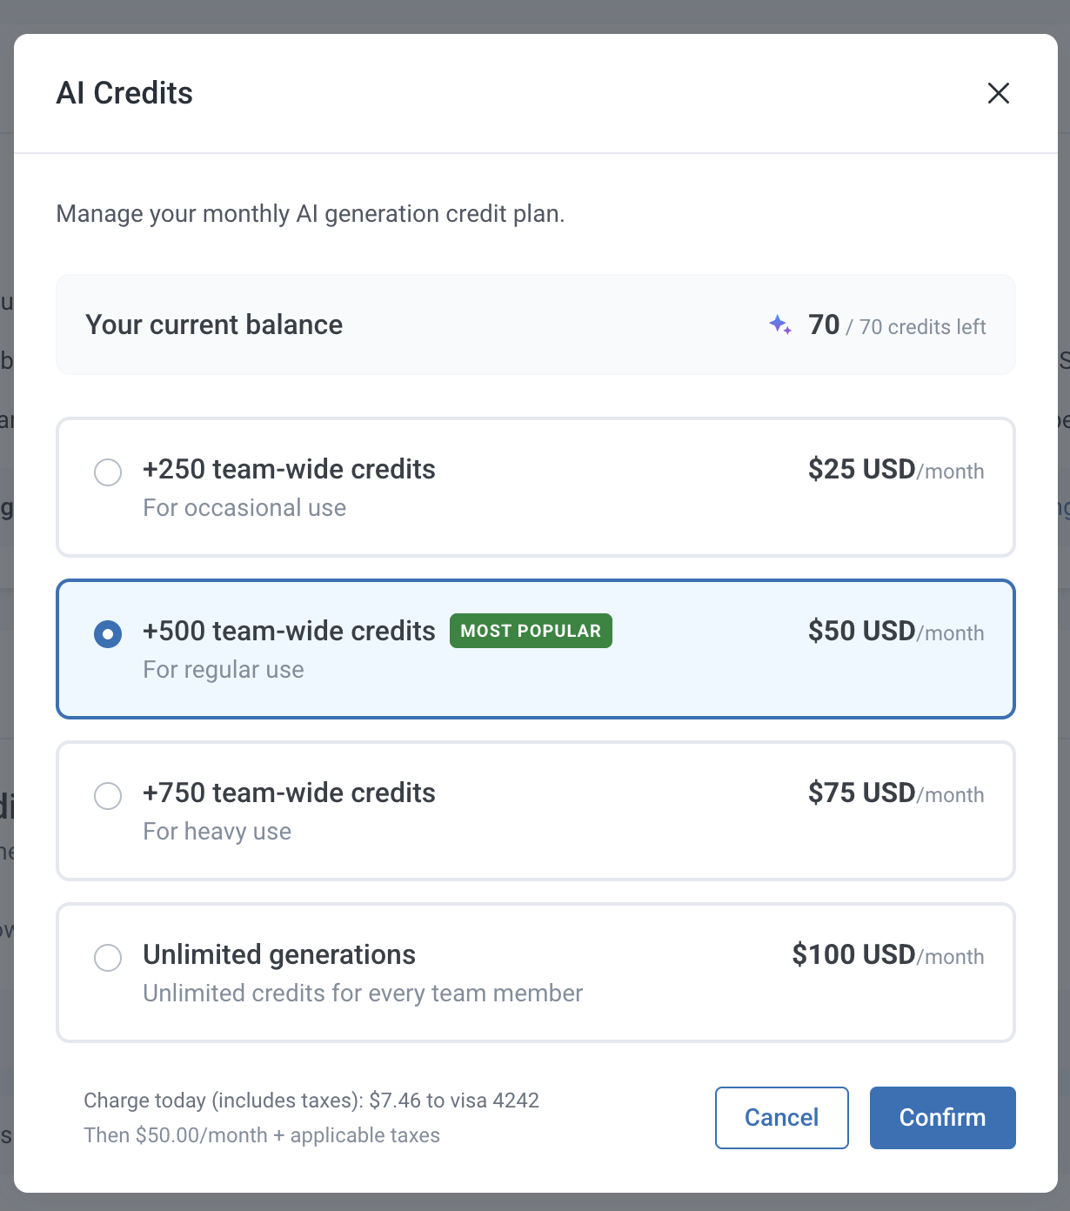The width and height of the screenshot is (1070, 1211).
Task: Click the $50 USD/month price
Action: pyautogui.click(x=895, y=632)
